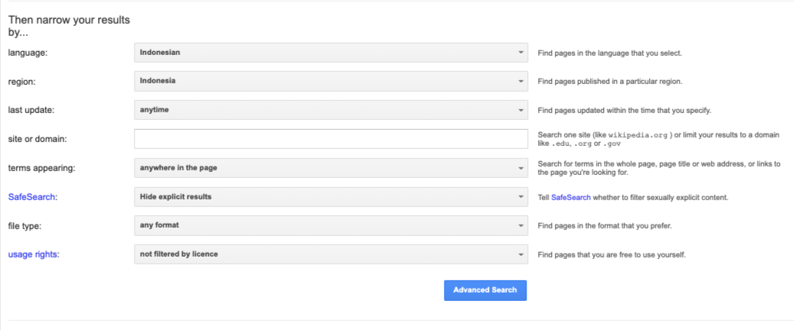Open the usage rights label link
The width and height of the screenshot is (796, 330).
(32, 254)
